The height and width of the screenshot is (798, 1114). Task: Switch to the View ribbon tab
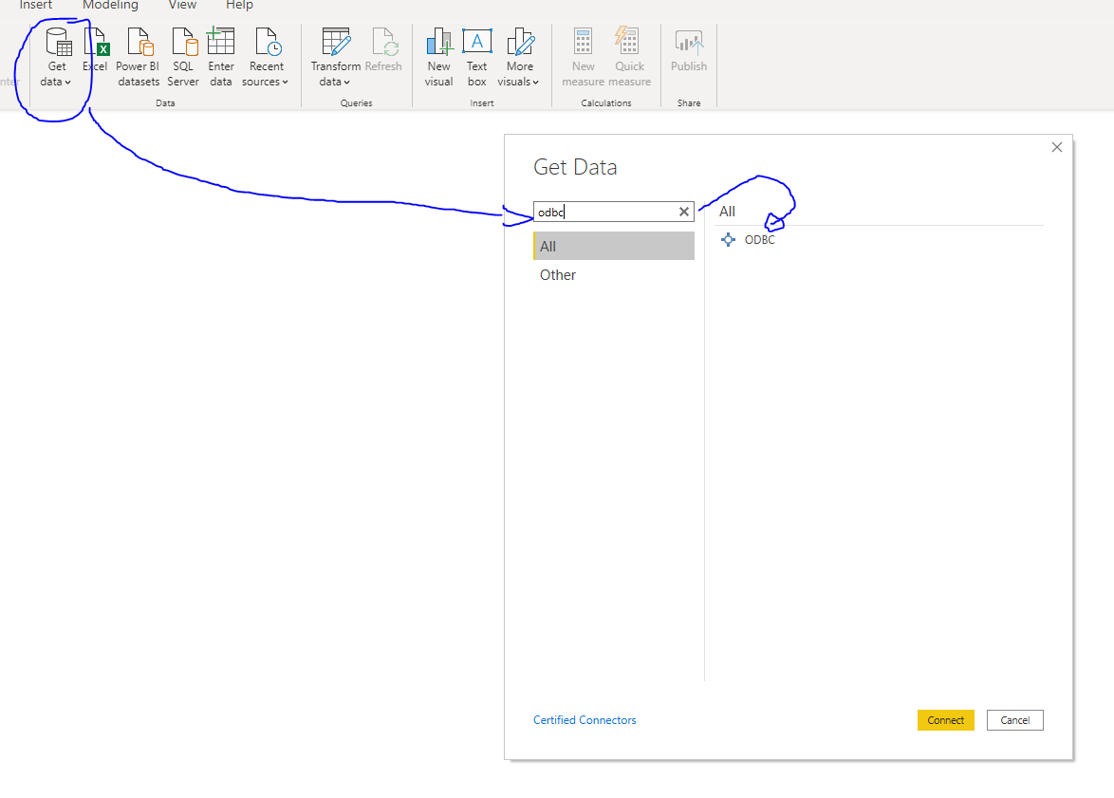point(182,6)
